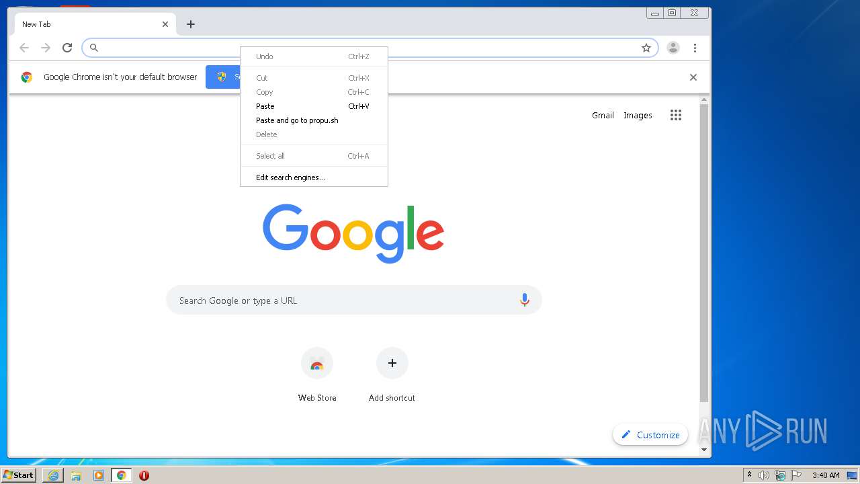Bookmark this tab with the star icon
Viewport: 860px width, 484px height.
point(646,48)
